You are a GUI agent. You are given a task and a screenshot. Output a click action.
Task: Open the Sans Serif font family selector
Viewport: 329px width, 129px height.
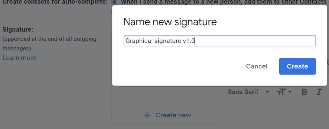pyautogui.click(x=248, y=92)
